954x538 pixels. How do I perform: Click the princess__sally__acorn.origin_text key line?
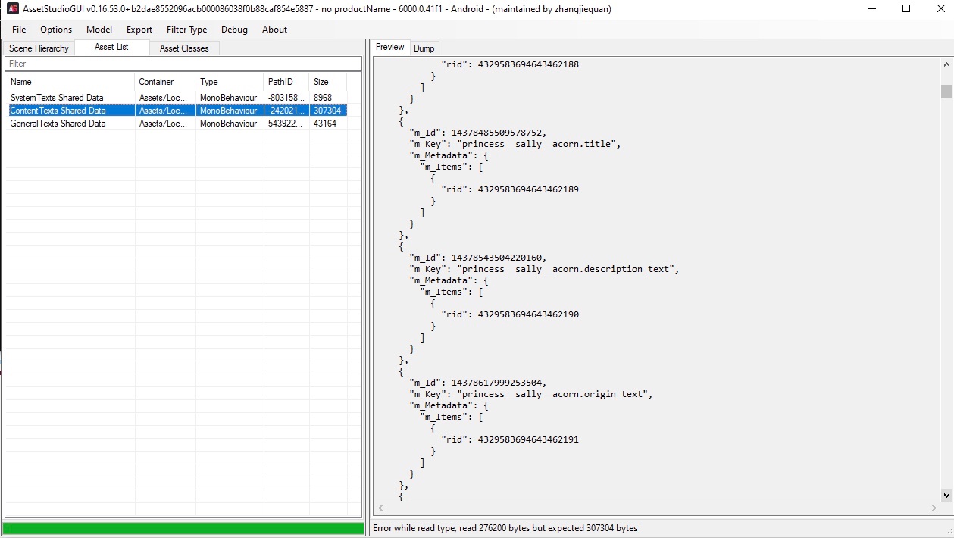530,395
